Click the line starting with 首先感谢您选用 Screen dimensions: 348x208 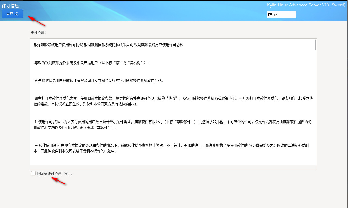(x=99, y=80)
